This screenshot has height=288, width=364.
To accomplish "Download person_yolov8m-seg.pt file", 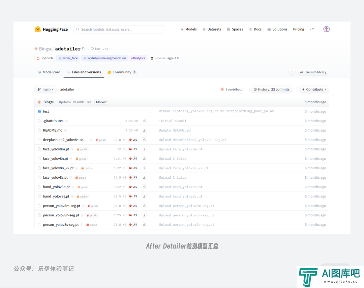I will tap(144, 206).
